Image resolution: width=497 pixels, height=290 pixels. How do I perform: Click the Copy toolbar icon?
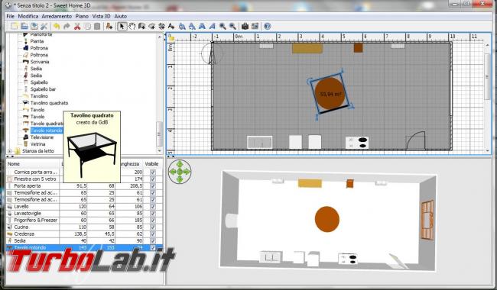[x=87, y=26]
